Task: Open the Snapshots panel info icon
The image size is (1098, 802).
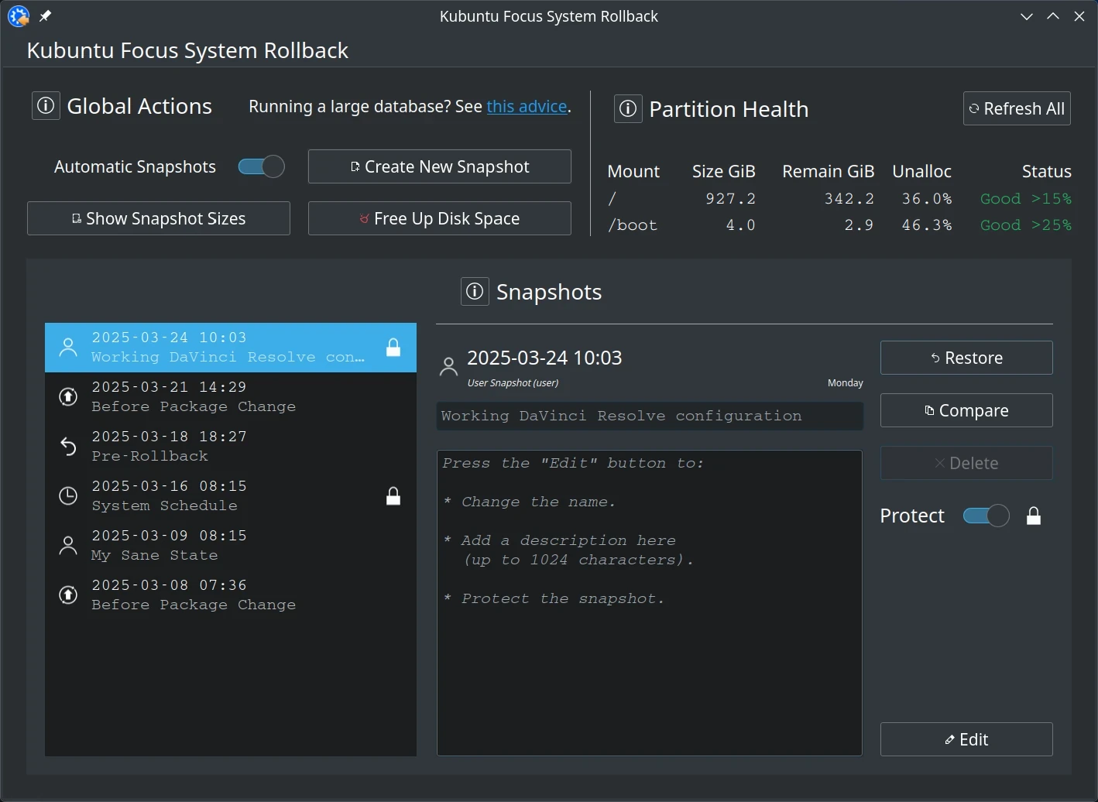Action: pos(474,291)
